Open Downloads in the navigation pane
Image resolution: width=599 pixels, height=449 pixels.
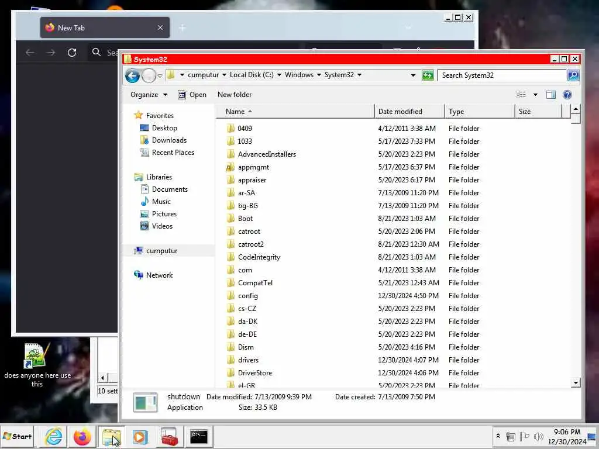coord(169,140)
